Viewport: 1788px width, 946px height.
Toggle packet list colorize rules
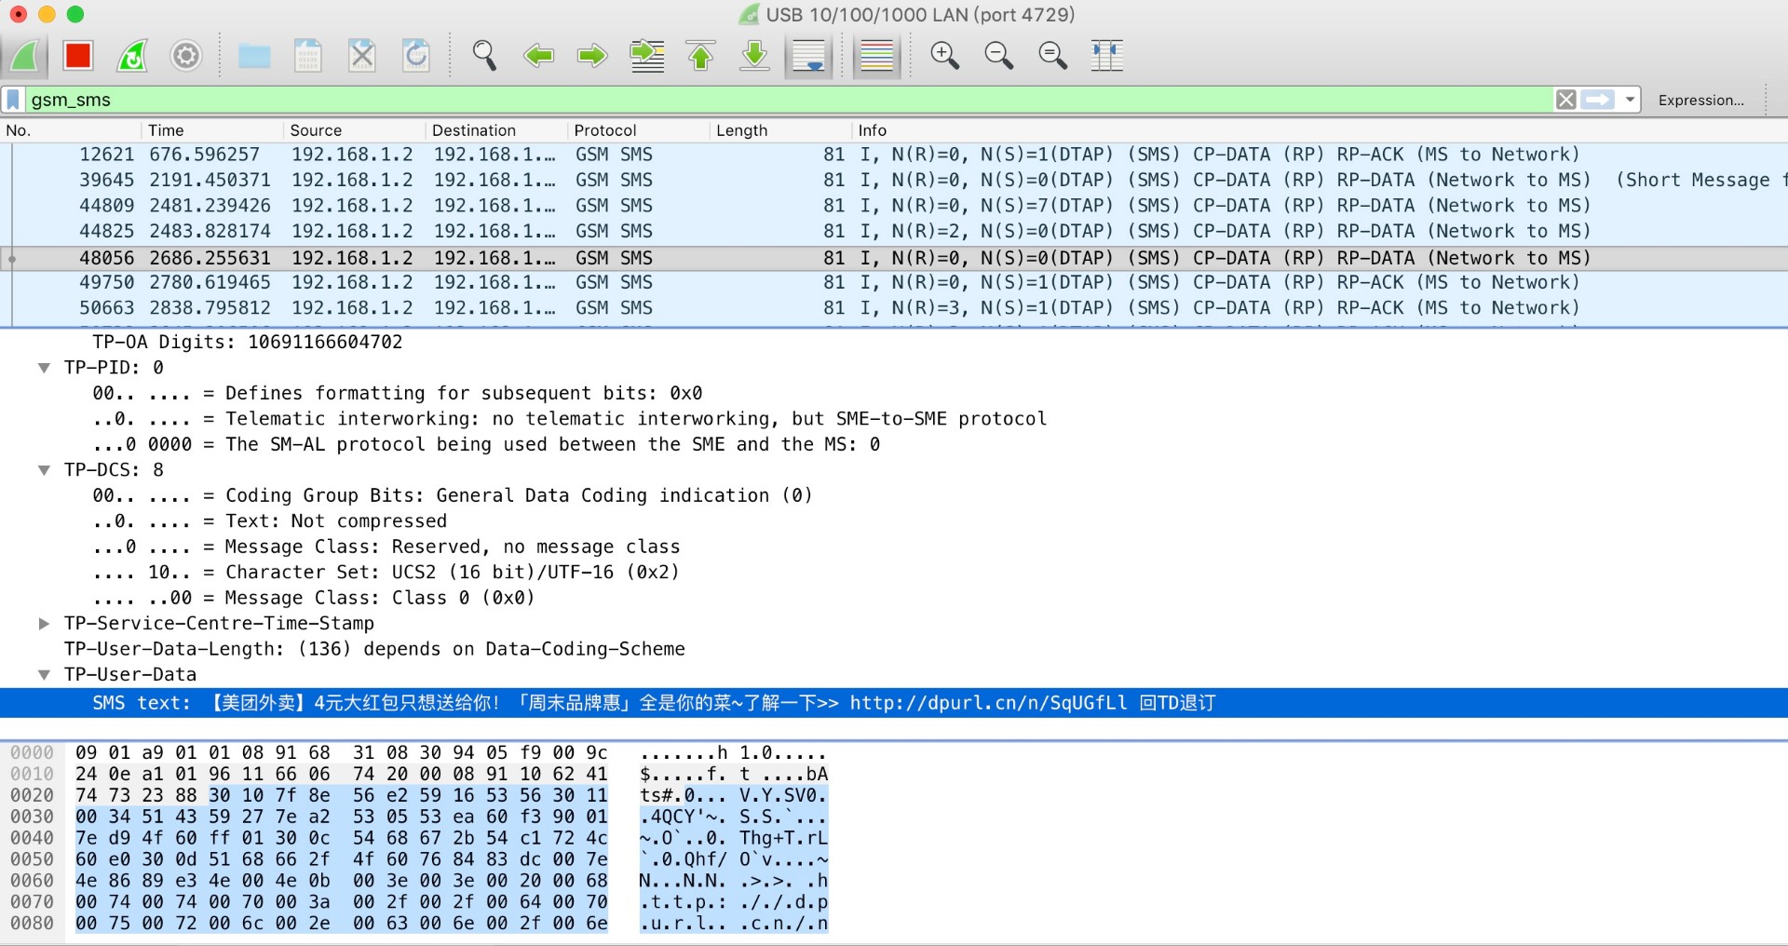click(876, 56)
